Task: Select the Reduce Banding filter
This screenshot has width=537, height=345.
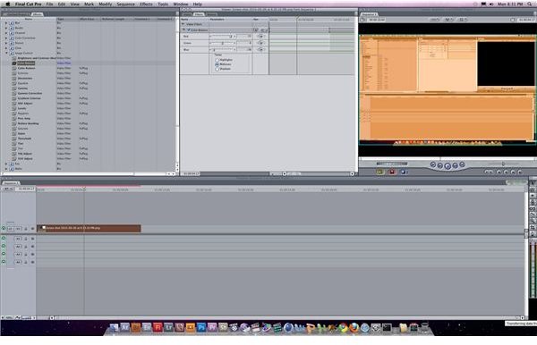Action: [28, 123]
